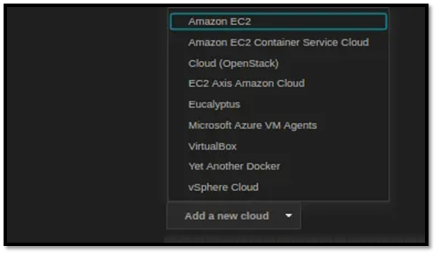Image resolution: width=438 pixels, height=255 pixels.
Task: Select EC2 Axis Amazon Cloud
Action: [x=246, y=83]
